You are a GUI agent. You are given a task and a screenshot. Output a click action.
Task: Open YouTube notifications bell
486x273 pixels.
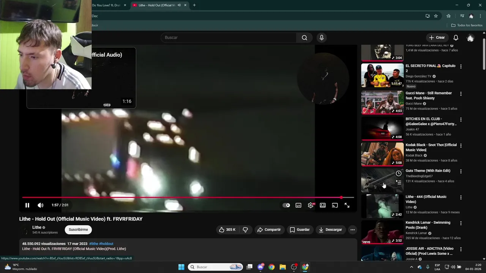[x=456, y=38]
